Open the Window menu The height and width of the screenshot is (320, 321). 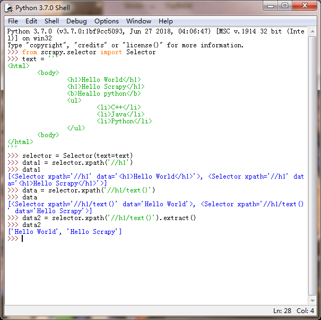click(x=138, y=21)
